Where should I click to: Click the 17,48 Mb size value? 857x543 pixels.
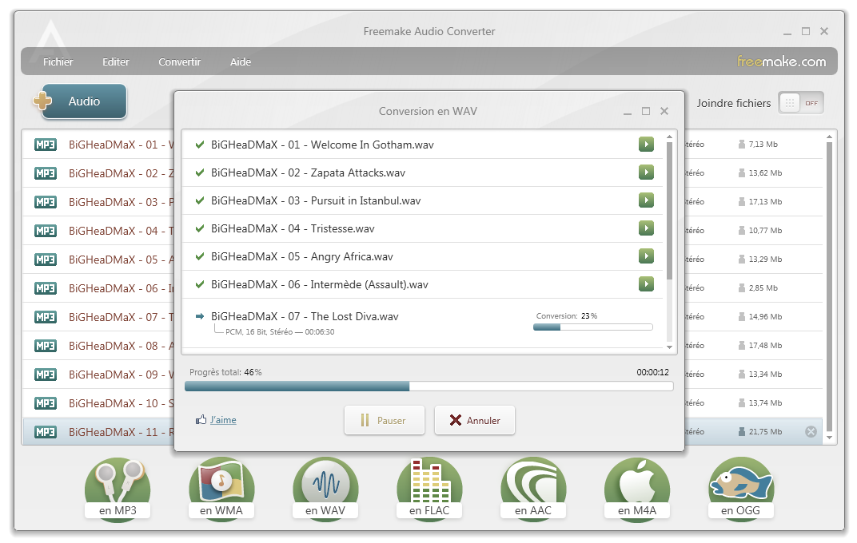click(765, 346)
